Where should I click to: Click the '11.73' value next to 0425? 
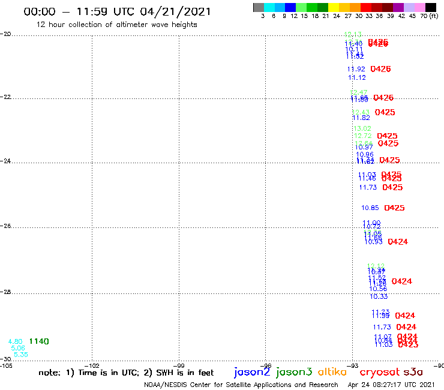point(368,187)
